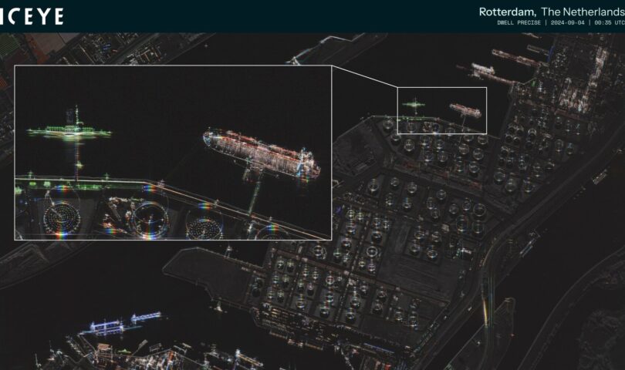Click the small tanker inside the highlight box
The width and height of the screenshot is (625, 370).
(465, 110)
